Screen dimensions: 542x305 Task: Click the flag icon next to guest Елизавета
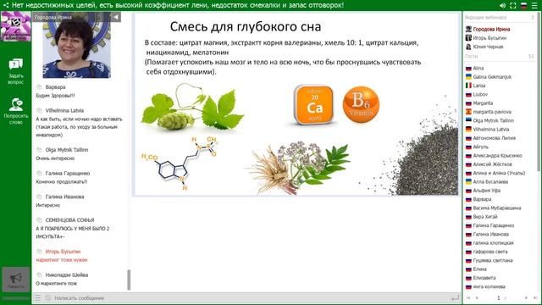click(x=468, y=278)
